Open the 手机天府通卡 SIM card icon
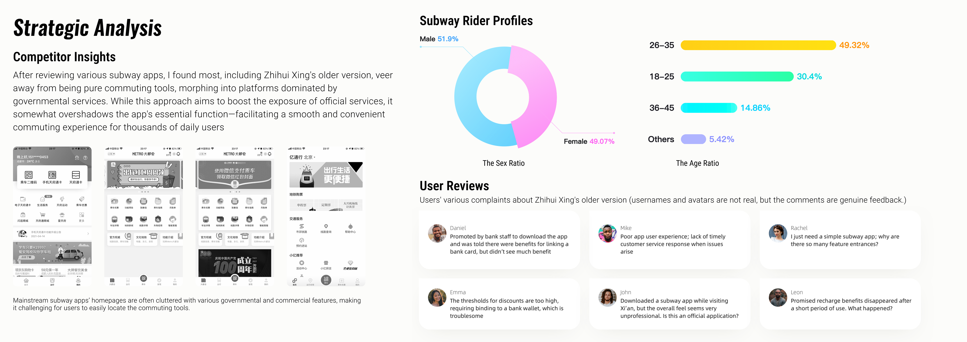The width and height of the screenshot is (967, 342). pyautogui.click(x=52, y=175)
